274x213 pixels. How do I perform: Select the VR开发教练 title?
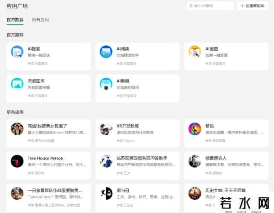coord(128,126)
